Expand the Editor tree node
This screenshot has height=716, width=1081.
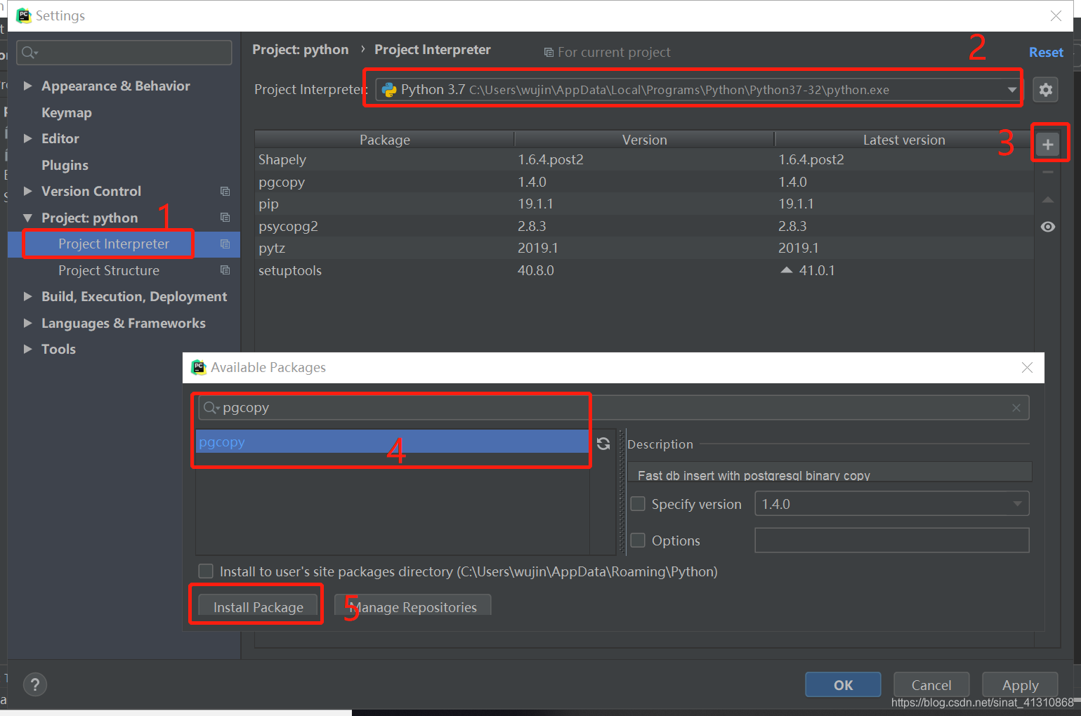(28, 138)
